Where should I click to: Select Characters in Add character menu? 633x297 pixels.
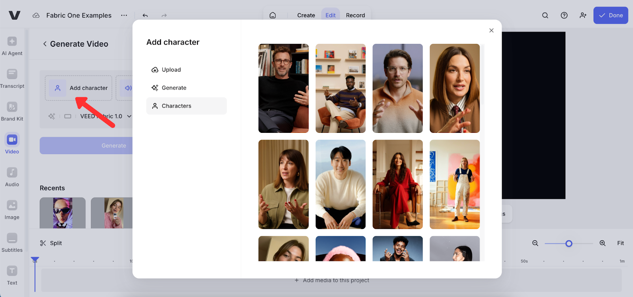click(186, 106)
